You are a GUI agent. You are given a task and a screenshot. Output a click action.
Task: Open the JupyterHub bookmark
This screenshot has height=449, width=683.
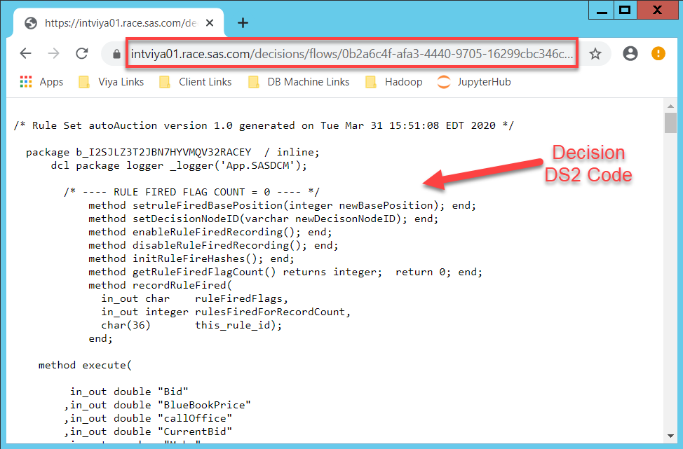pos(474,82)
